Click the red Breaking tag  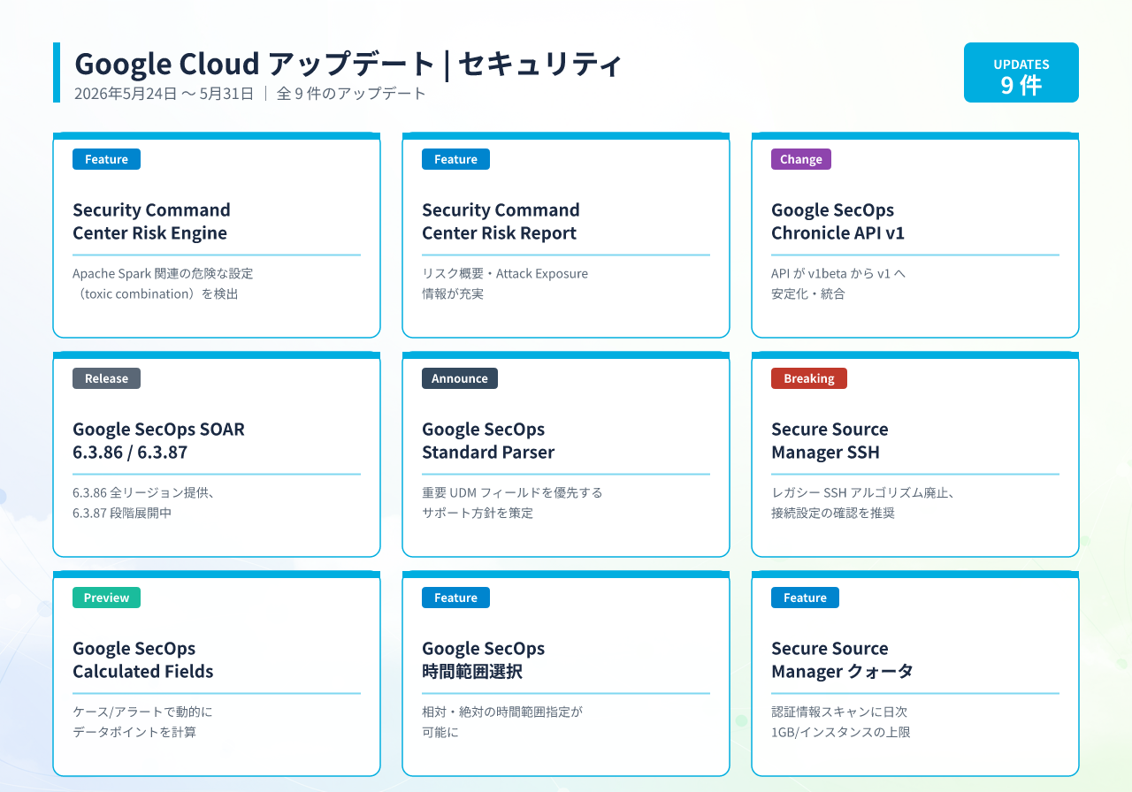tap(809, 378)
